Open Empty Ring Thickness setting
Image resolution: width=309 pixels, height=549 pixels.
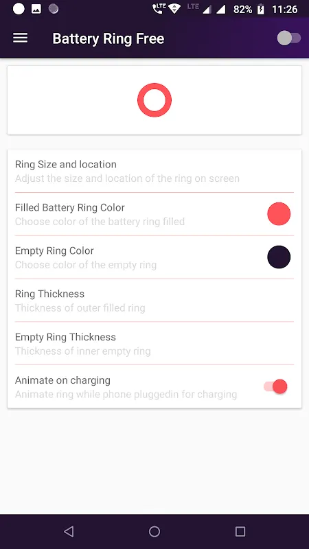tap(154, 344)
